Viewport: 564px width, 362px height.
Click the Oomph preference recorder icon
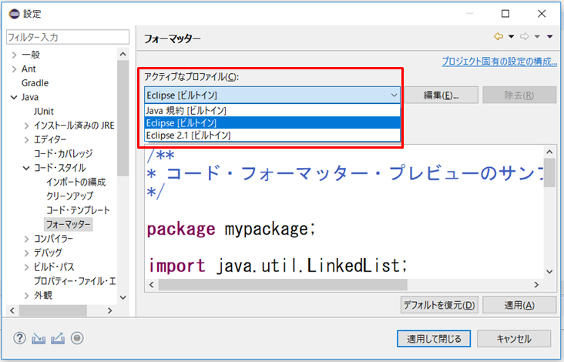pyautogui.click(x=77, y=338)
